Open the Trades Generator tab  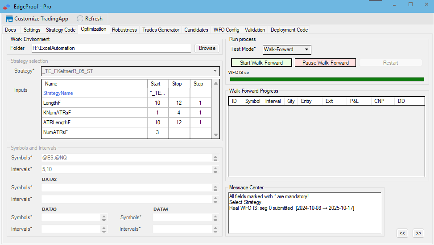click(x=161, y=30)
